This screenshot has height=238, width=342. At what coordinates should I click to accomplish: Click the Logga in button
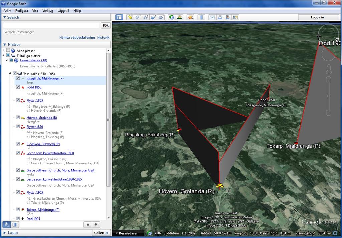pyautogui.click(x=317, y=17)
